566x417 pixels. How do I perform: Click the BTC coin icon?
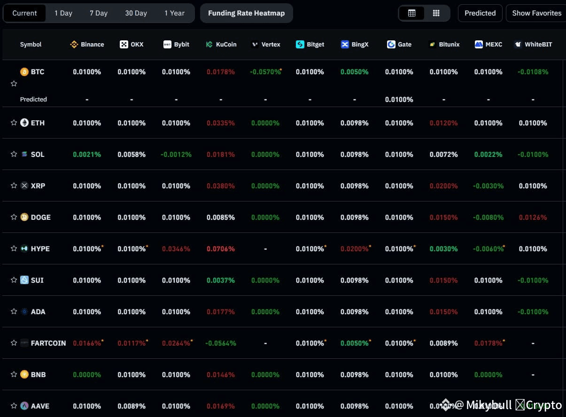24,72
